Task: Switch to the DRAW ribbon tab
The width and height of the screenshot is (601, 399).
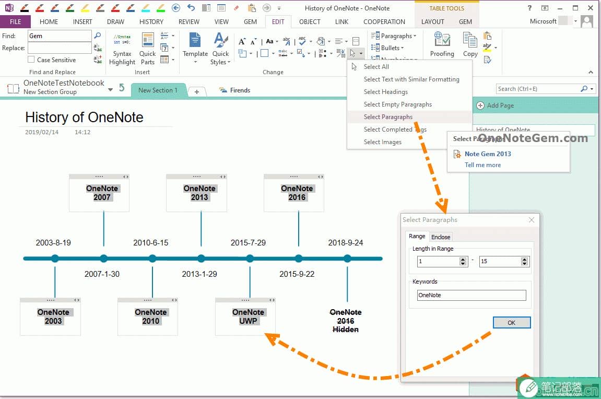Action: (115, 21)
